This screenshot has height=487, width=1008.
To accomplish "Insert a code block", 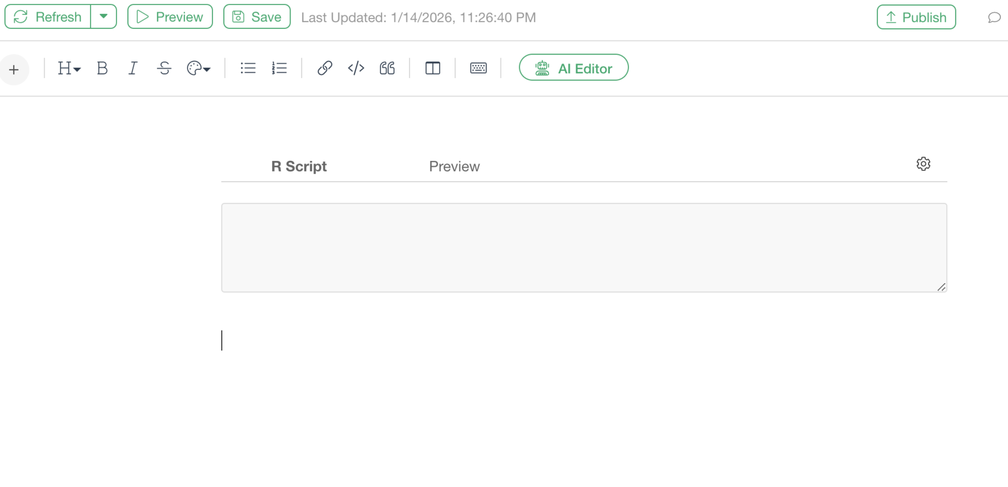I will [356, 68].
